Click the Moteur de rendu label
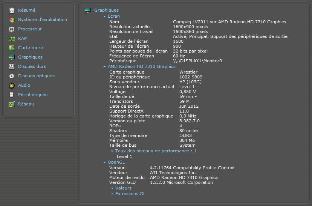Screen dimensions: 312x206 coord(127,178)
